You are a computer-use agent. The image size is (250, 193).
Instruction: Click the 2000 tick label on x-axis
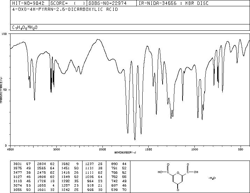102,149
